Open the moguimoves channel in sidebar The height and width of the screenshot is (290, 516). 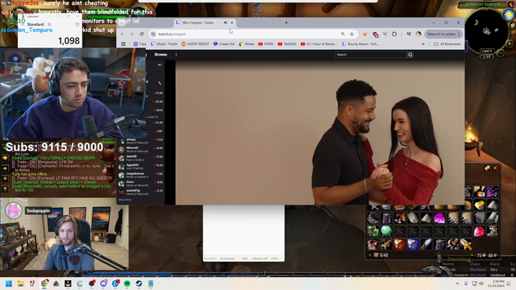click(x=141, y=176)
